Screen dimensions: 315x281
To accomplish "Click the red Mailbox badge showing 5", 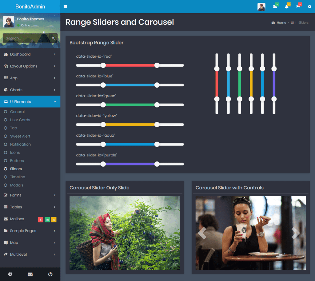I will point(41,220).
